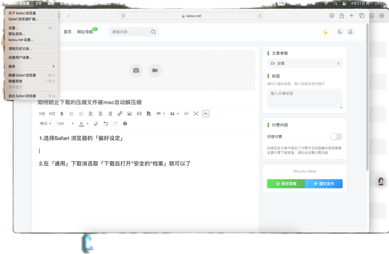Toggle bold text formatting
389x254 pixels.
click(x=62, y=114)
